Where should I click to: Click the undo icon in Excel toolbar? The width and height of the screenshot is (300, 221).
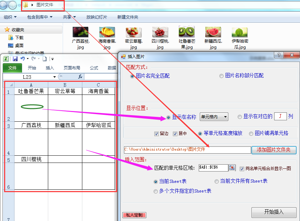coord(22,59)
